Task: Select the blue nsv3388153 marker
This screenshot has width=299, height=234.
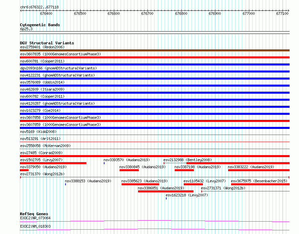Action: click(66, 184)
